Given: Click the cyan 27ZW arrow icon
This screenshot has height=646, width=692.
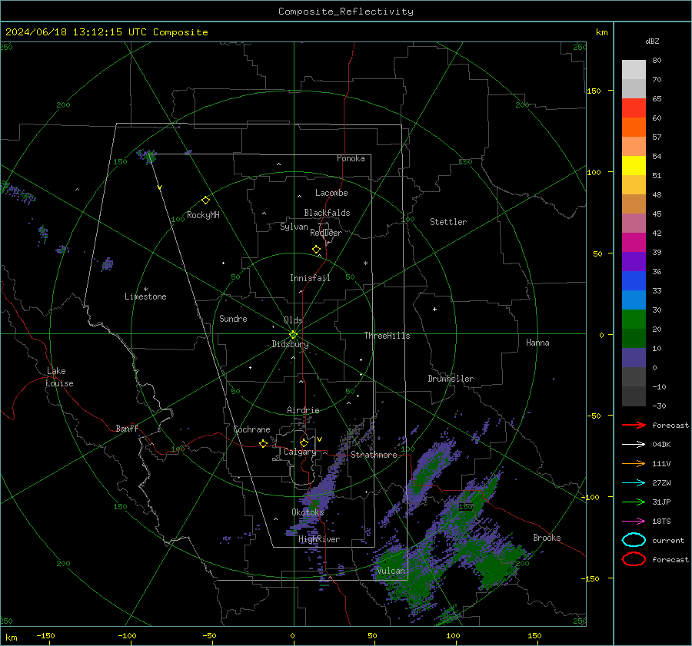Looking at the screenshot, I should pyautogui.click(x=634, y=483).
